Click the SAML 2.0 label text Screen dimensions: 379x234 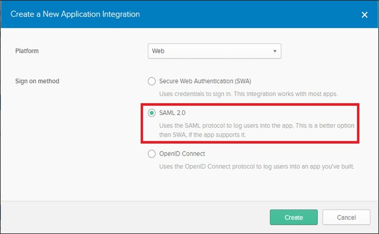172,113
